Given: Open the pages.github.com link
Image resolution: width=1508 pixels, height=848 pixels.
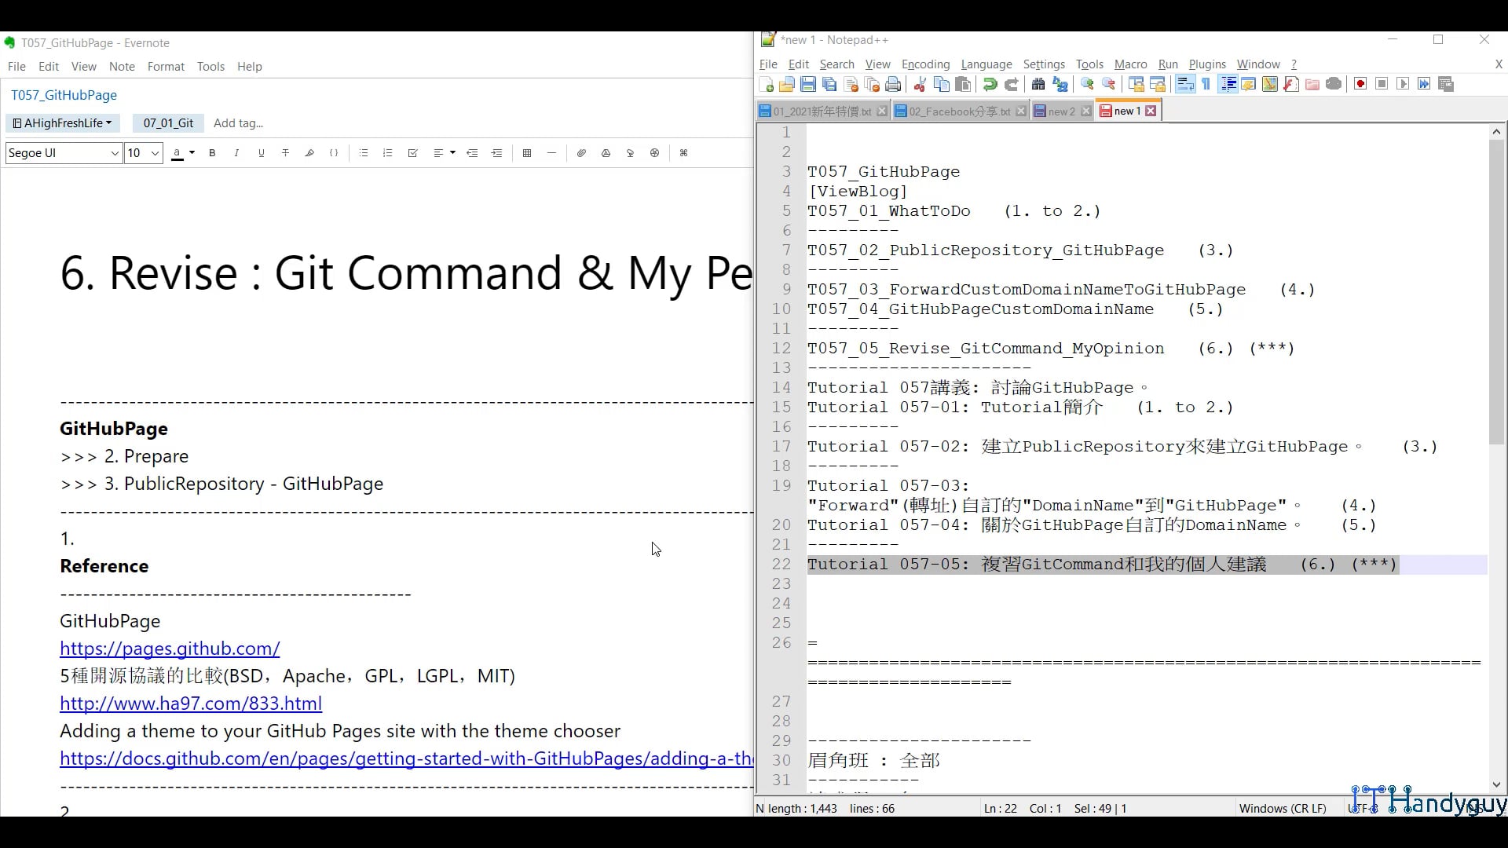Looking at the screenshot, I should (x=170, y=649).
